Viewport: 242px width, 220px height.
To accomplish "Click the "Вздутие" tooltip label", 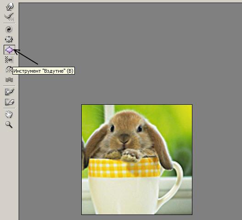I will [44, 71].
